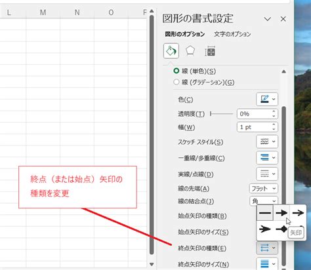311x270 pixels.
Task: Expand the 実線/点線 dash type dropdown
Action: (267, 174)
